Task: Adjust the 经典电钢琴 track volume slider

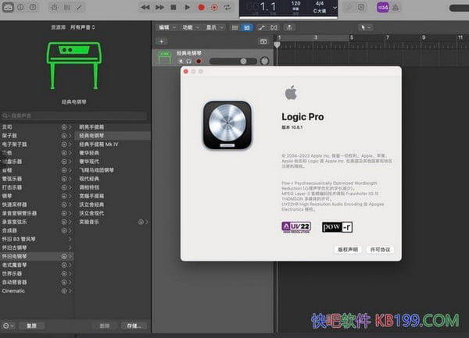Action: coord(242,61)
